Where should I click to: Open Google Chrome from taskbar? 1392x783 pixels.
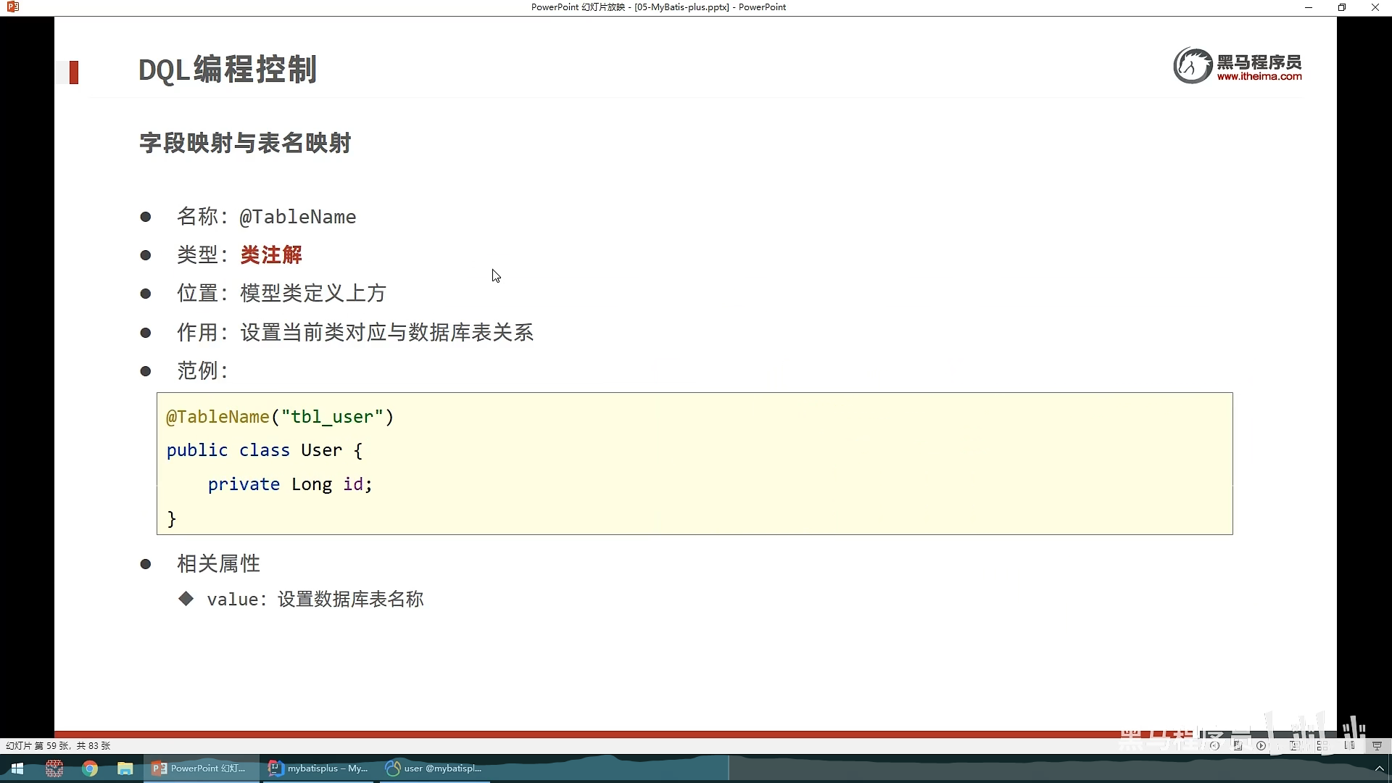click(x=90, y=768)
